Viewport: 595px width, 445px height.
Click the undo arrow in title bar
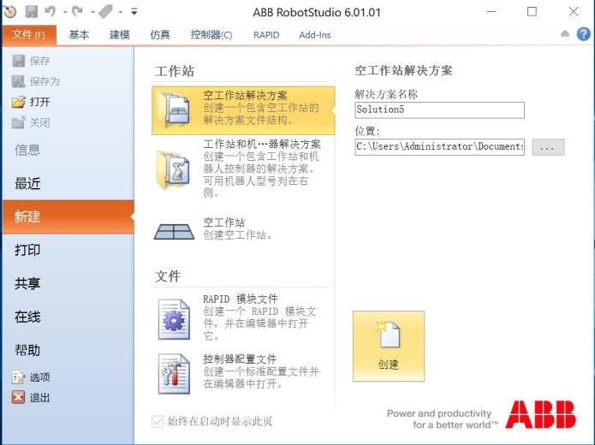coord(51,11)
